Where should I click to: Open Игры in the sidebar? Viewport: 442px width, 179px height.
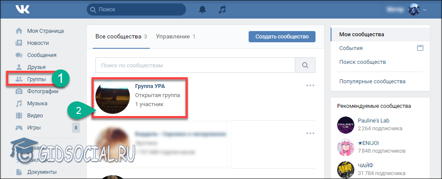34,128
